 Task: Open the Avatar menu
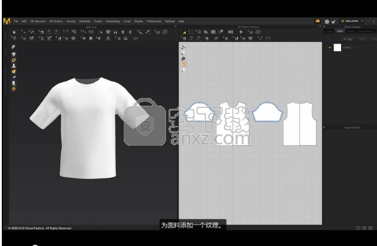[98, 21]
